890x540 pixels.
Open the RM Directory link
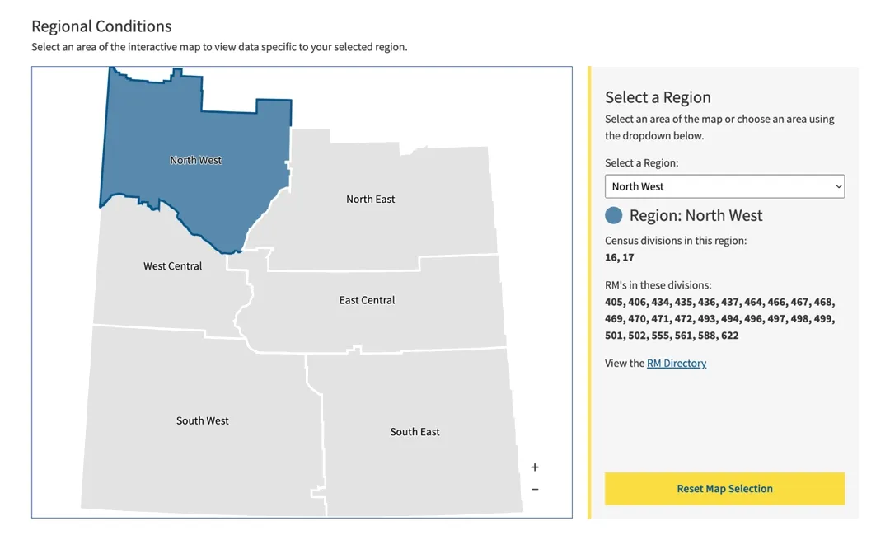[676, 363]
